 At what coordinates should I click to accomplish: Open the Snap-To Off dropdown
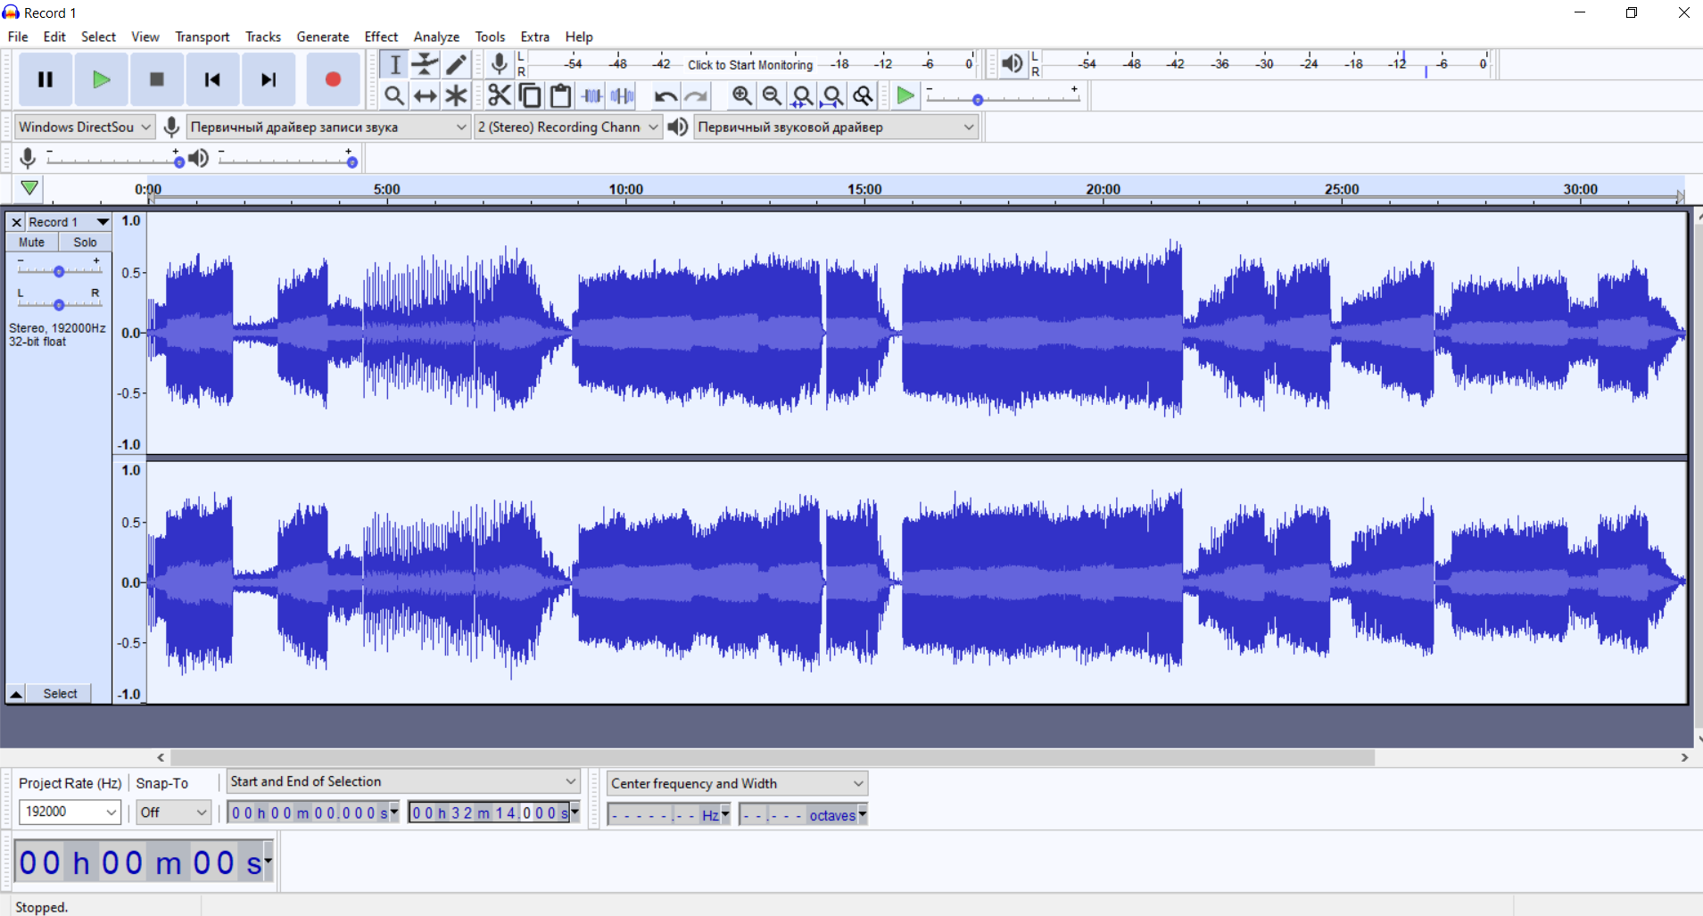173,812
